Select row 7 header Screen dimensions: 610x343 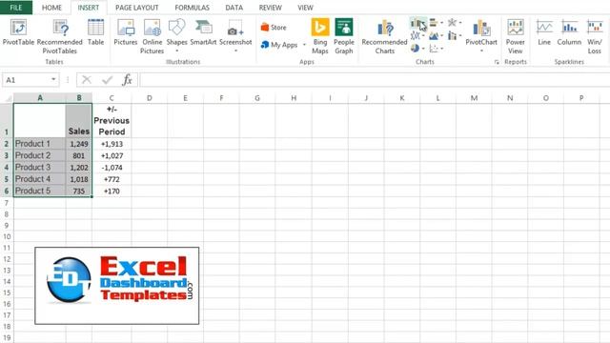pyautogui.click(x=7, y=203)
